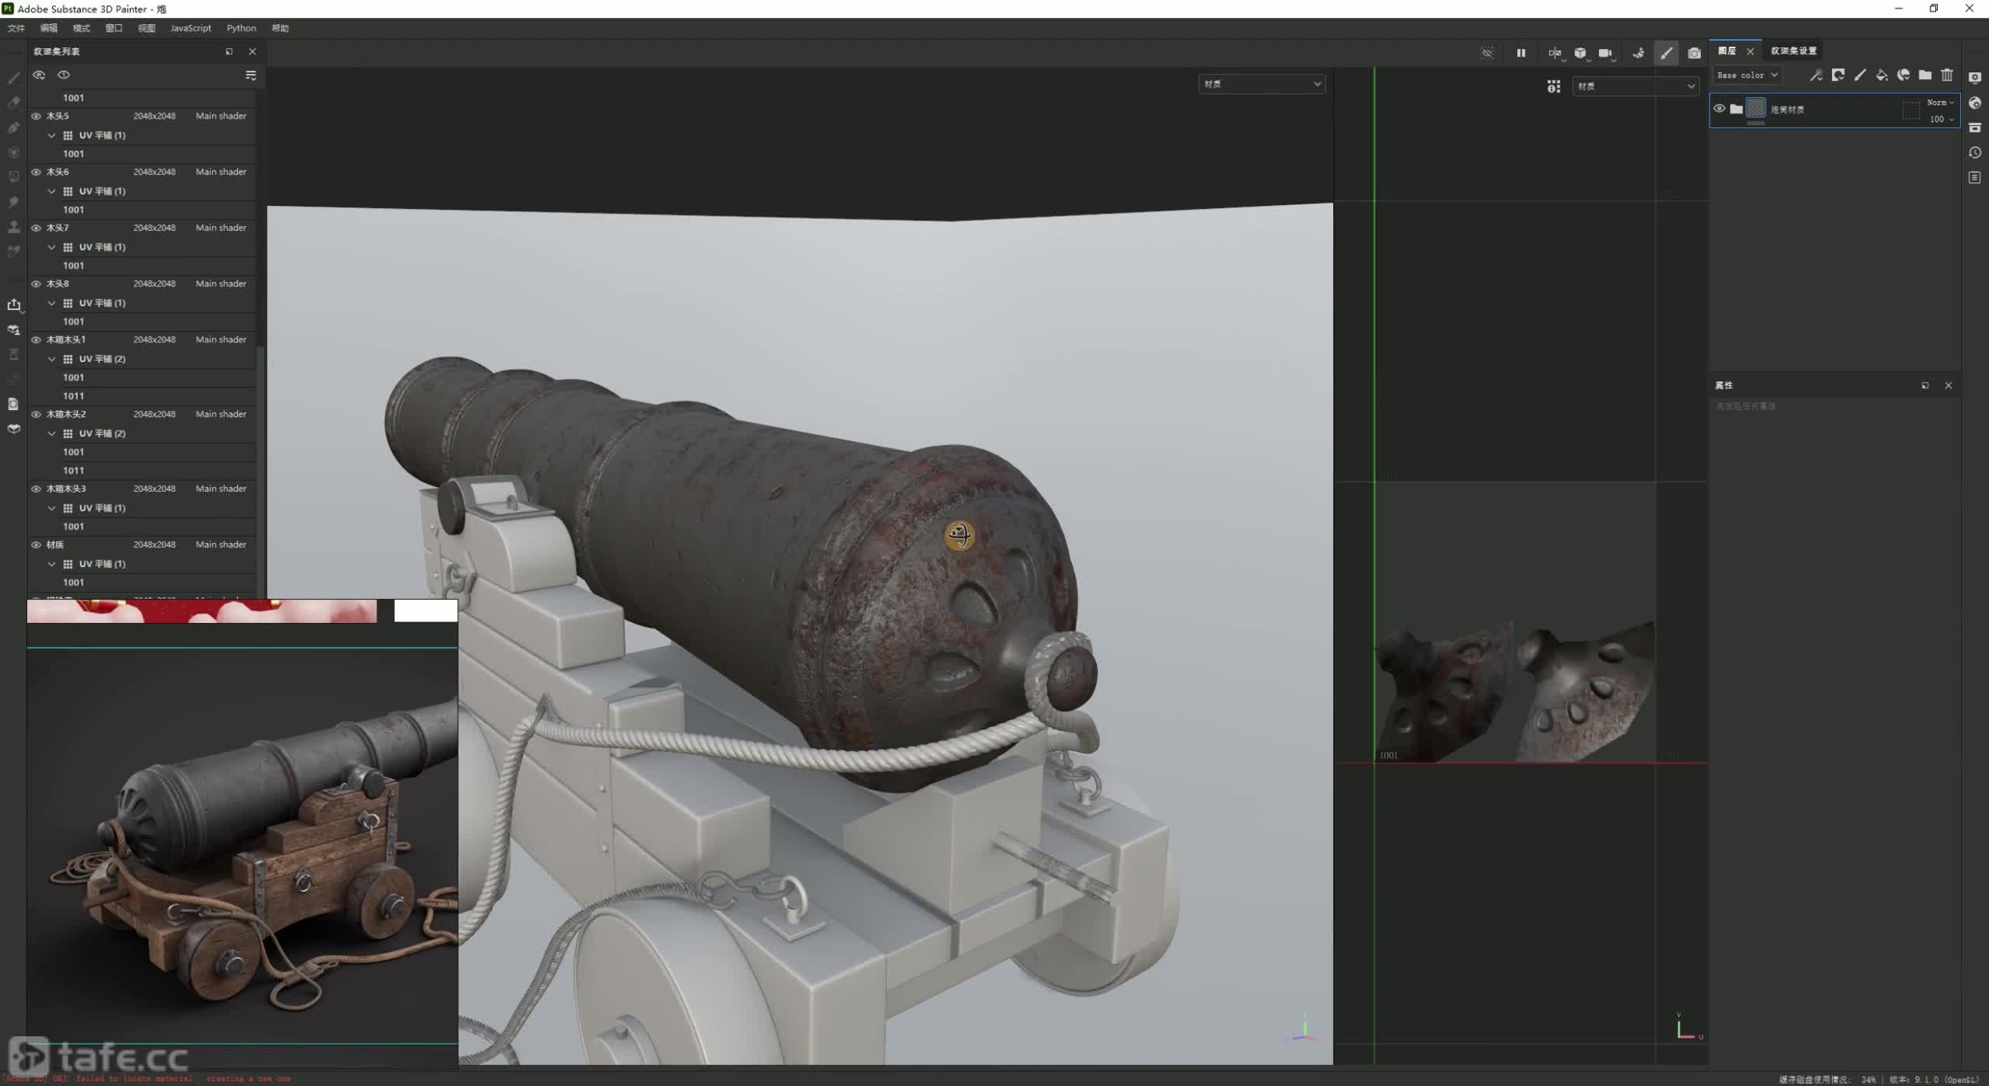Close the 图层 tab
The image size is (1989, 1086).
(x=1750, y=51)
